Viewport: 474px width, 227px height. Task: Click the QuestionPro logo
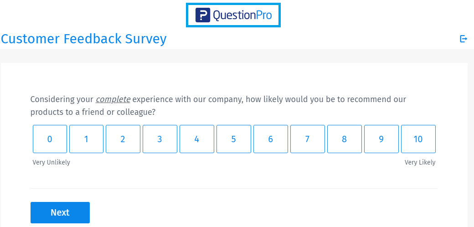click(x=233, y=15)
